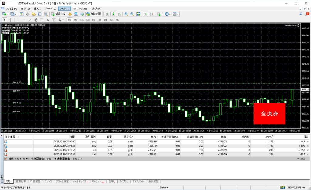Viewport: 311px width, 190px height.
Task: Click the zoom in magnifier icon
Action: point(126,14)
